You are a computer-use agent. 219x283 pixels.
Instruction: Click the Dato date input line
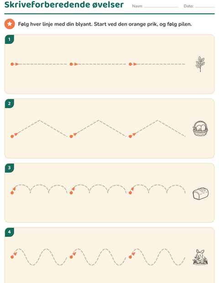[x=204, y=7]
